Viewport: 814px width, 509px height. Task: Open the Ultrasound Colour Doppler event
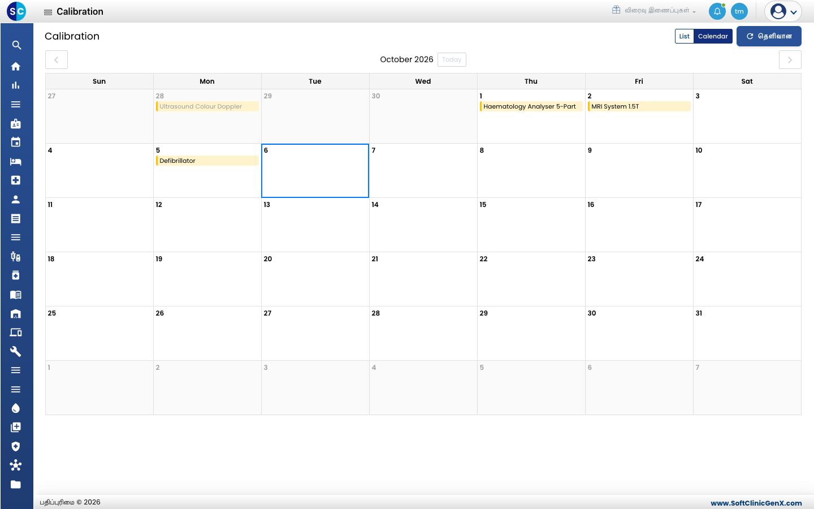(x=207, y=106)
